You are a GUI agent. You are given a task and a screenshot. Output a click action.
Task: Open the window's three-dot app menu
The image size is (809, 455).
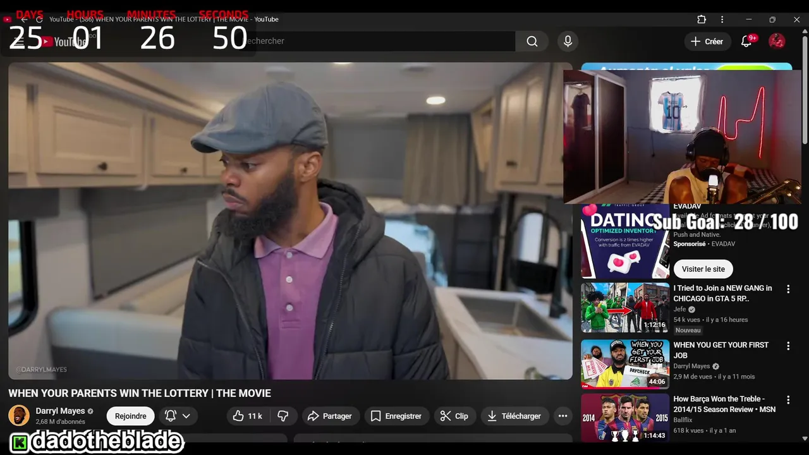tap(722, 20)
